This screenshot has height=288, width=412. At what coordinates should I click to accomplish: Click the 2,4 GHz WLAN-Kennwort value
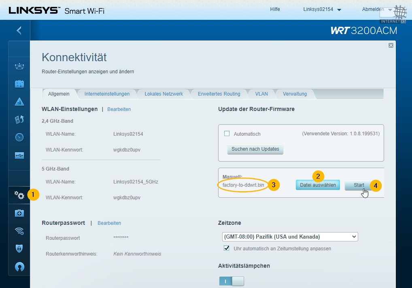point(127,149)
